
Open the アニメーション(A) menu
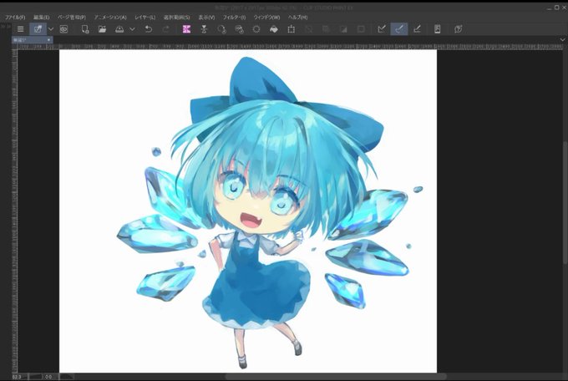click(x=110, y=17)
